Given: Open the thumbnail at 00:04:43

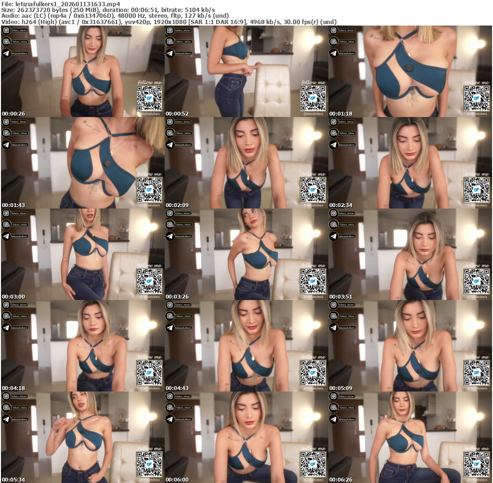Looking at the screenshot, I should [x=246, y=346].
